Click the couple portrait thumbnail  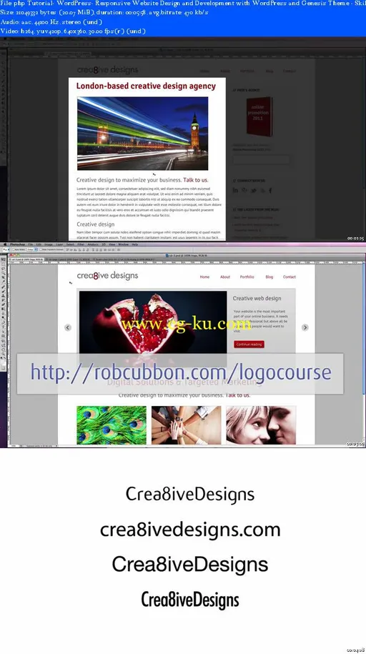pyautogui.click(x=261, y=425)
